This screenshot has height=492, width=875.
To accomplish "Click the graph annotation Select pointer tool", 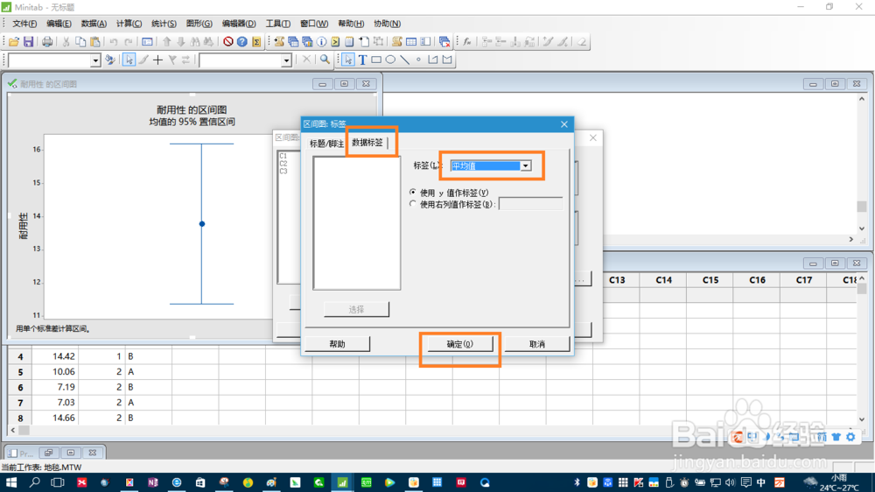I will point(348,60).
